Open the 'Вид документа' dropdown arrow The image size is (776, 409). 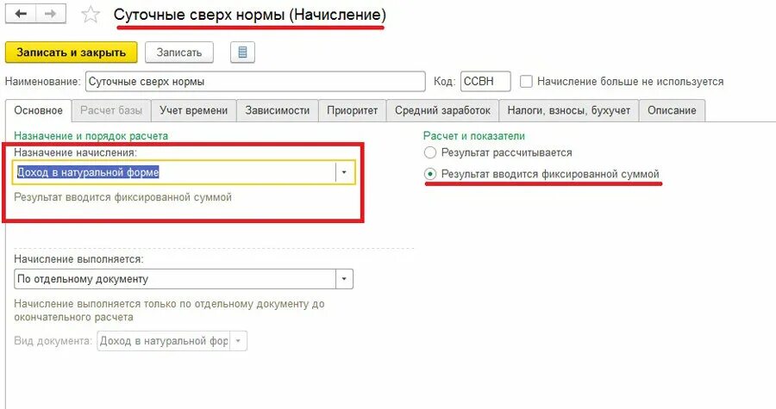tap(238, 341)
